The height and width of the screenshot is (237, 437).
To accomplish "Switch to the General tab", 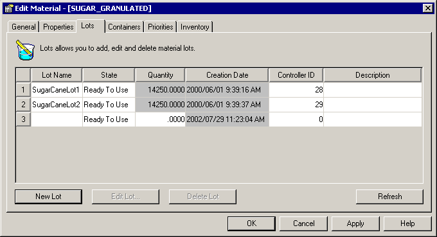I will tap(23, 27).
